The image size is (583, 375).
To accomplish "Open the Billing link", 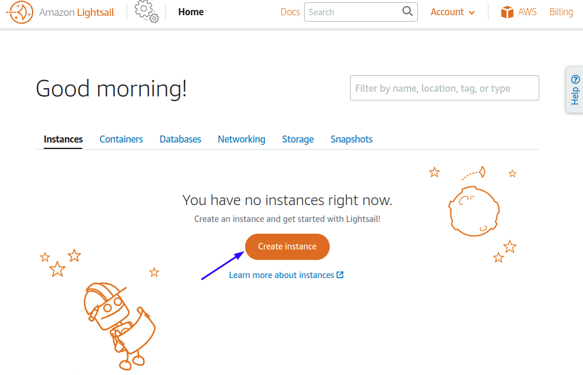I will click(x=561, y=12).
